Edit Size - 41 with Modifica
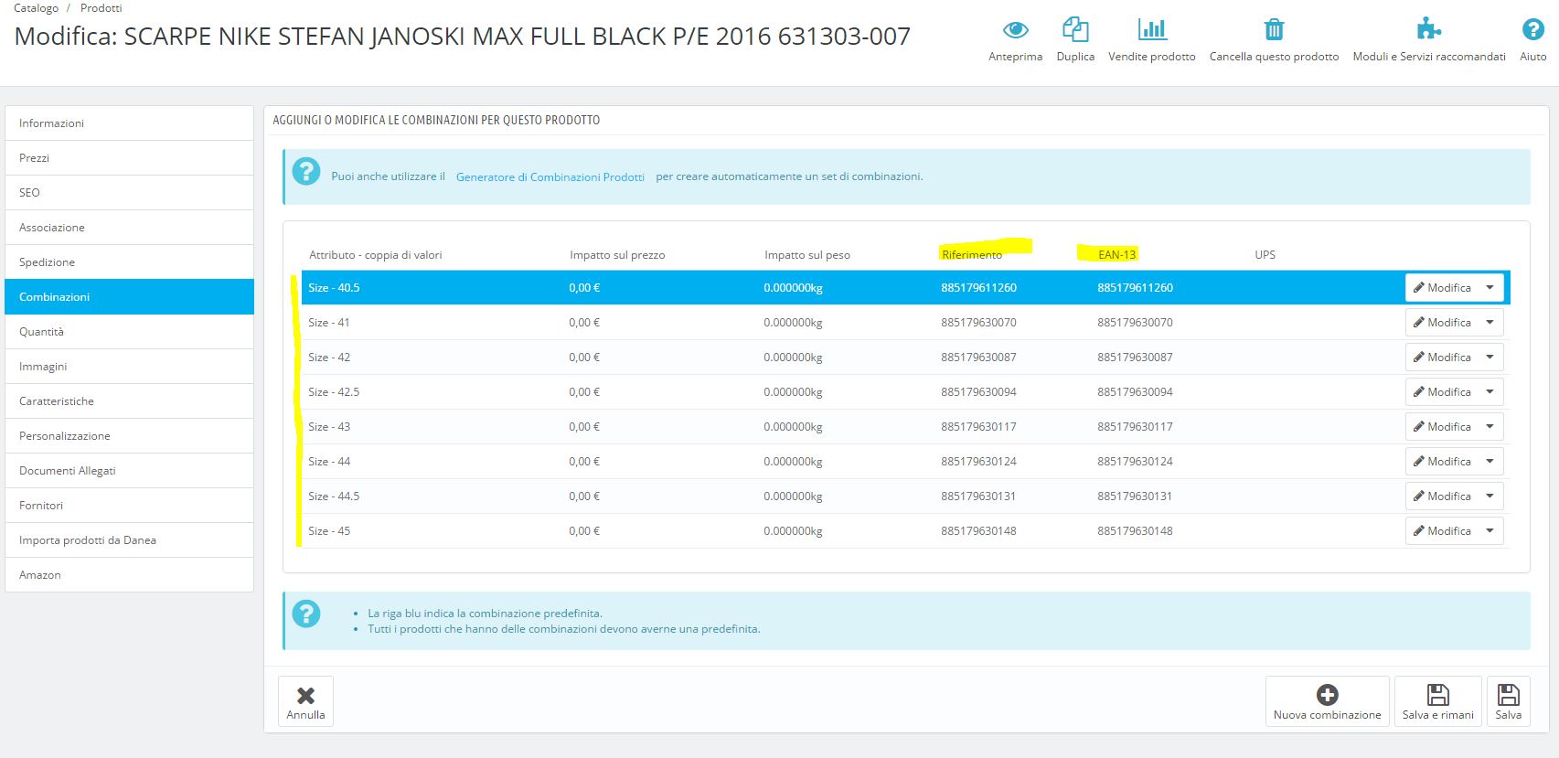The height and width of the screenshot is (758, 1559). pos(1442,323)
